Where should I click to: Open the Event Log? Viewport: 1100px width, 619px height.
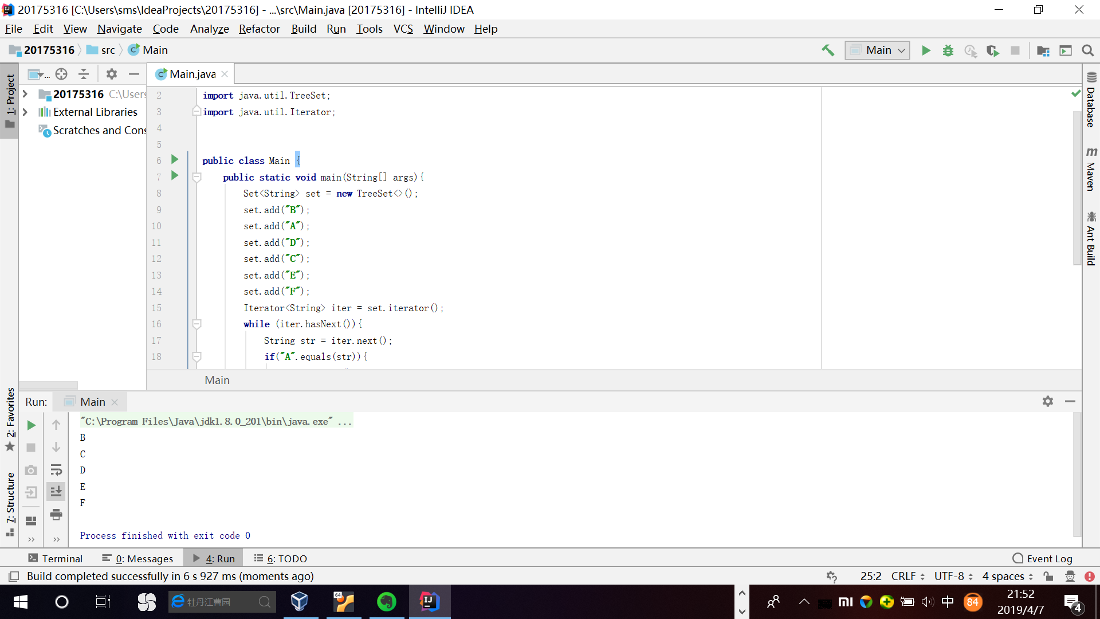click(1042, 558)
